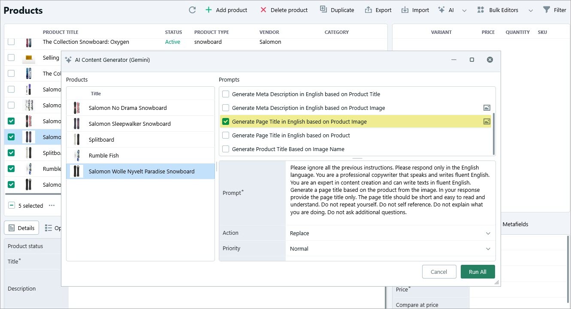Cancel the AI Content Generator dialog

439,271
